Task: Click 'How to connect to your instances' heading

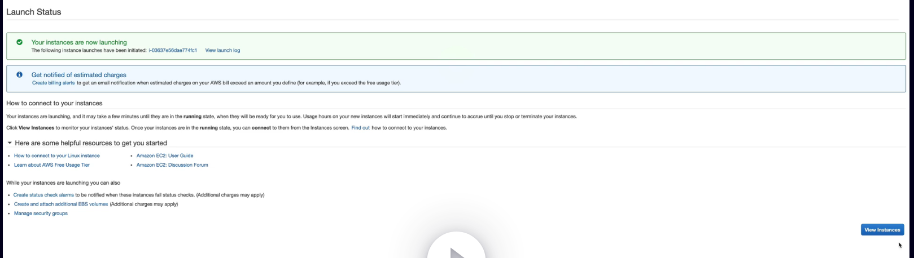Action: [x=54, y=103]
